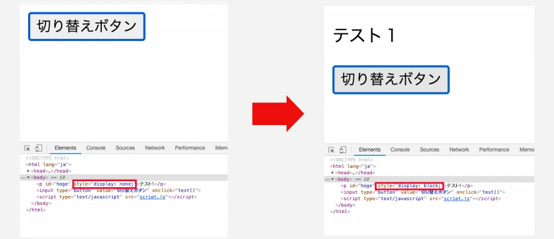Toggle device toolbar icon in left DevTools
554x239 pixels.
tap(39, 148)
